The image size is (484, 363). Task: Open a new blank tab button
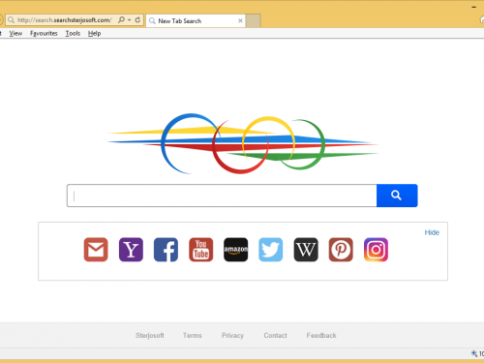point(254,20)
